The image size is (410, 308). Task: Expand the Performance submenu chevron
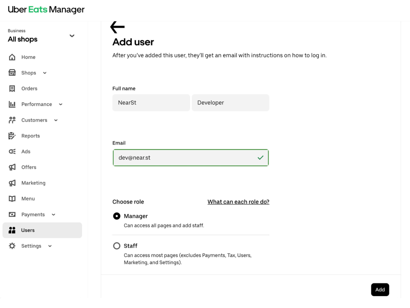61,104
